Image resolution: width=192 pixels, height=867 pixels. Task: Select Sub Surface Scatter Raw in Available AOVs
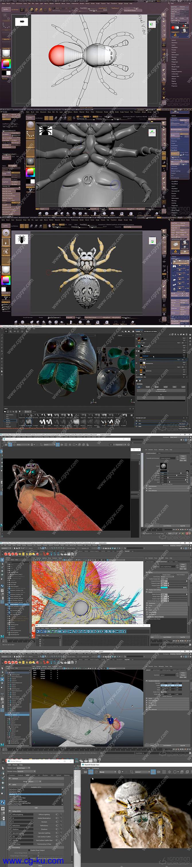tap(17, 798)
